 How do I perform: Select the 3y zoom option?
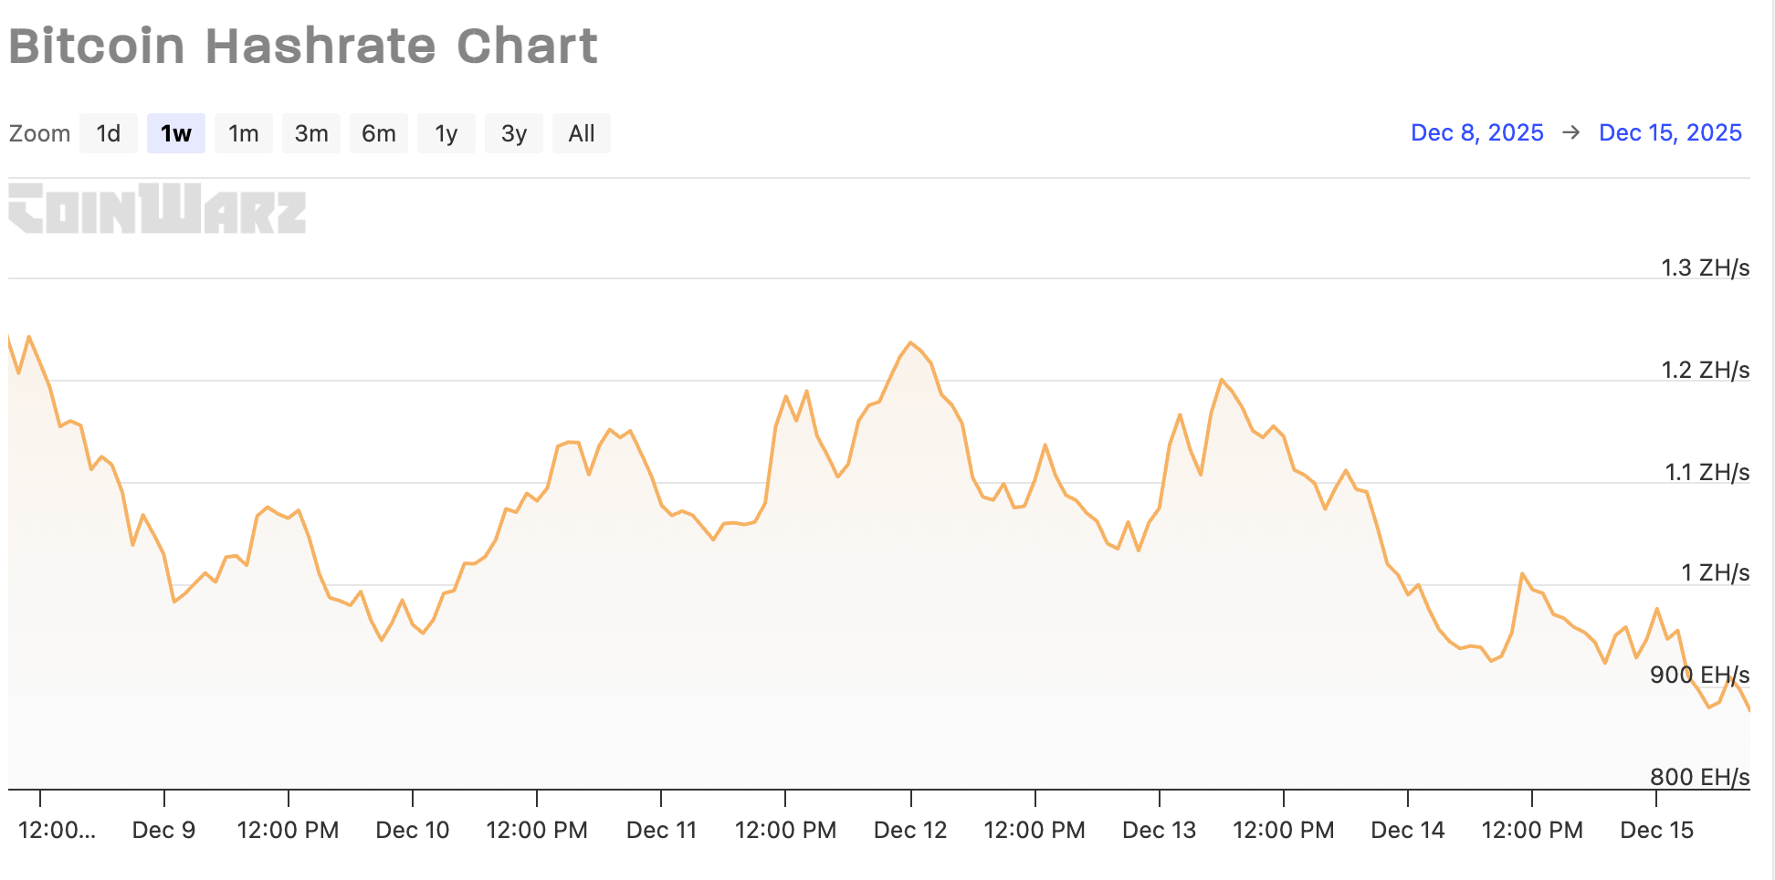tap(514, 133)
